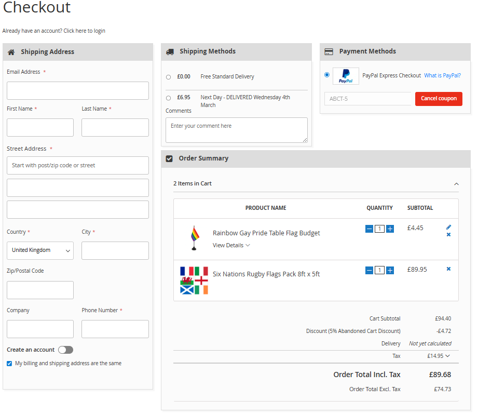The width and height of the screenshot is (478, 414).
Task: Collapse the 2 Items in Cart section
Action: 456,184
